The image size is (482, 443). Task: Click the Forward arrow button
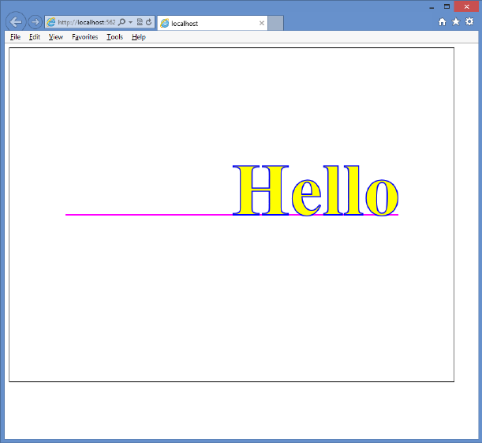click(x=35, y=22)
